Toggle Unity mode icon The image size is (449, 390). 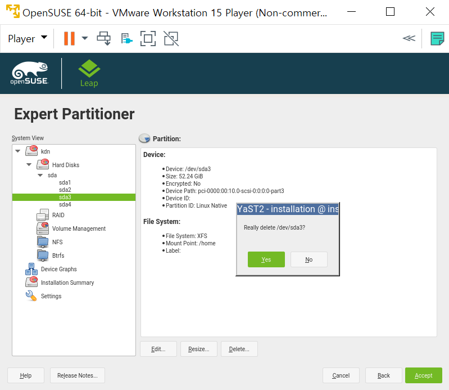coord(171,38)
